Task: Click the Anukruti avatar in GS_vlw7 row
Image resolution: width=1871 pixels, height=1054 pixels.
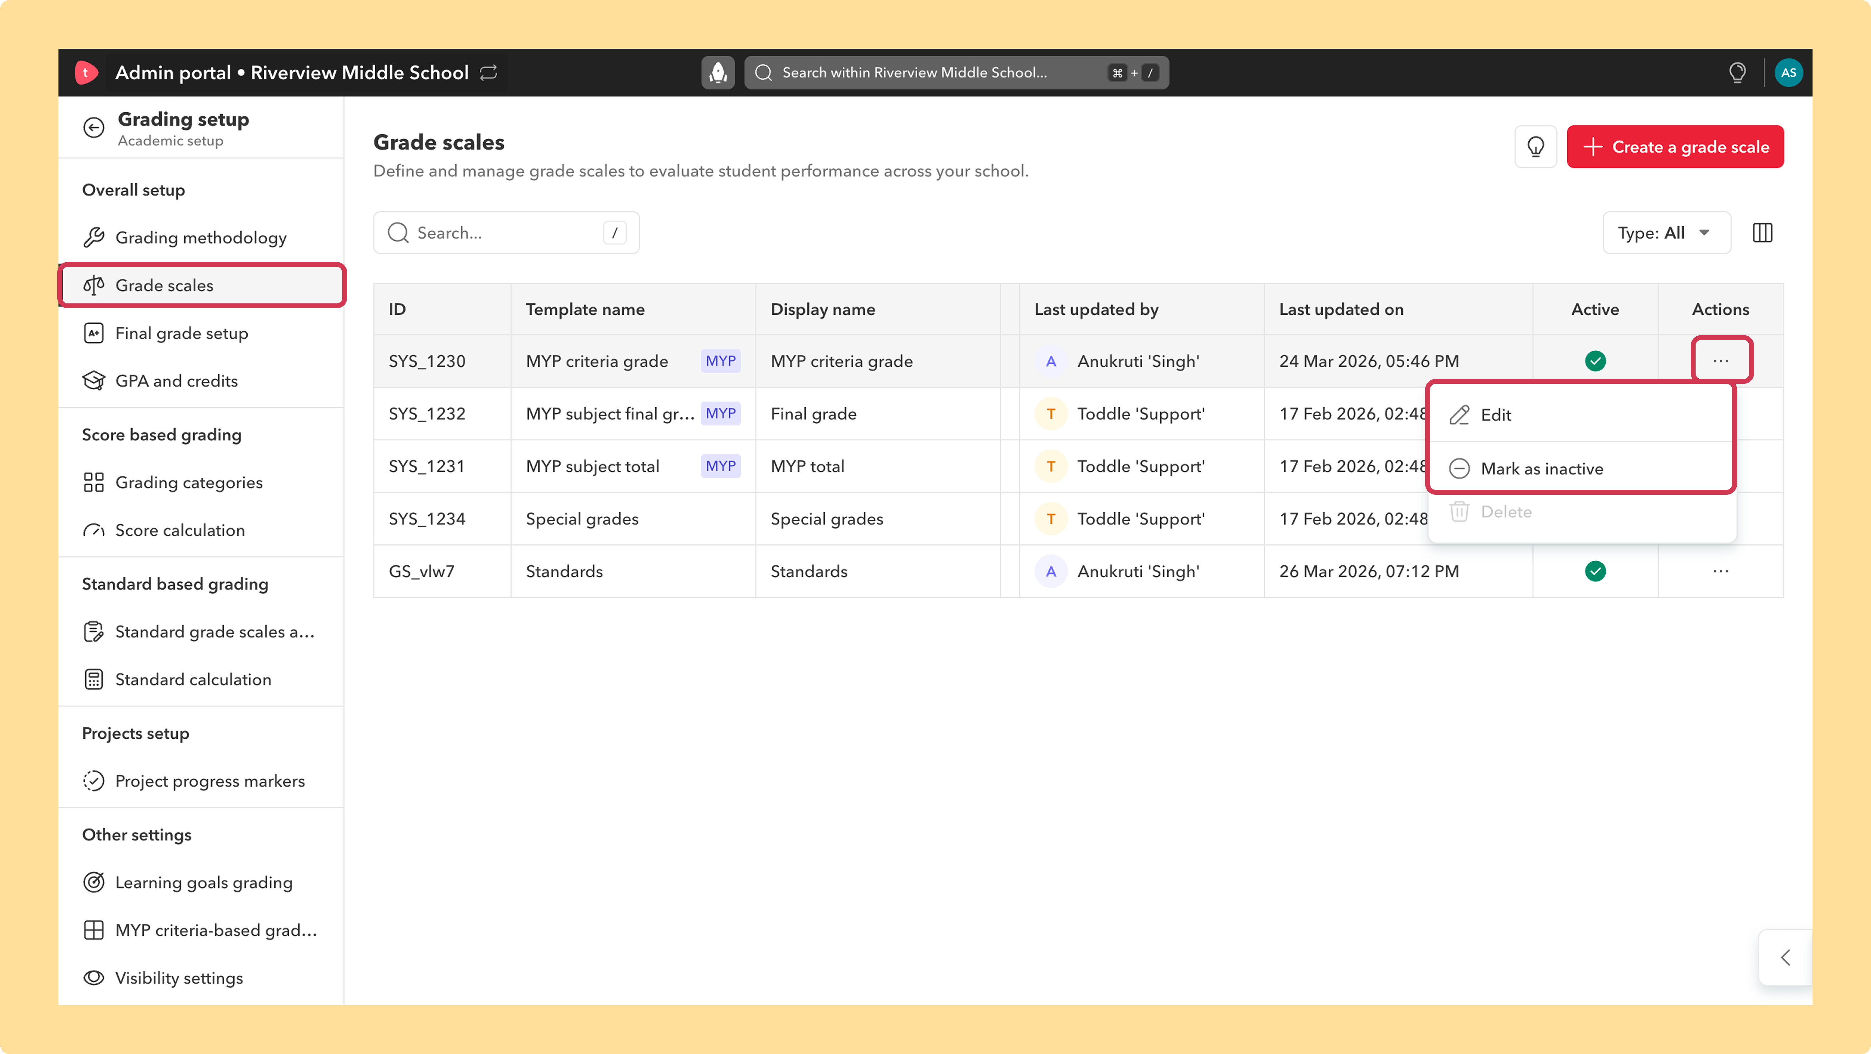Action: 1050,572
